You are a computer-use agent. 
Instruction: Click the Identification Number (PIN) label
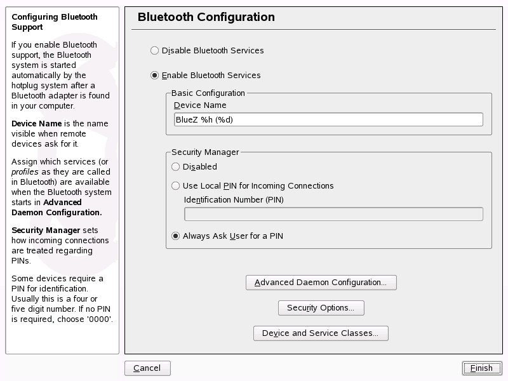[234, 200]
